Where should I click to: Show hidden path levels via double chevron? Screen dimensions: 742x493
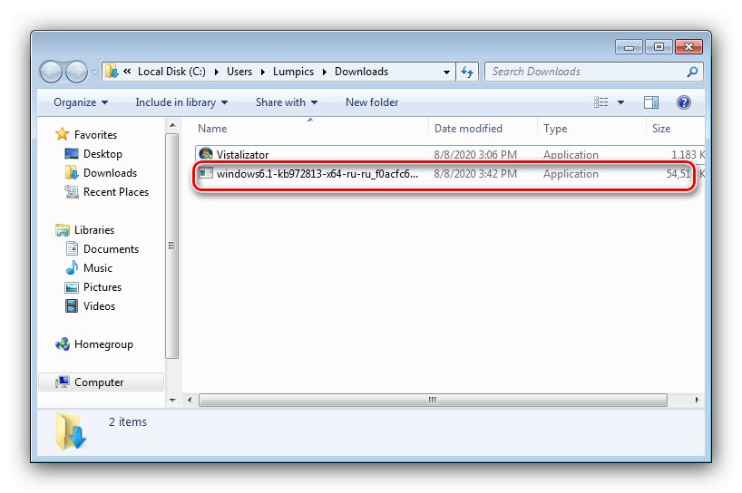pyautogui.click(x=127, y=72)
